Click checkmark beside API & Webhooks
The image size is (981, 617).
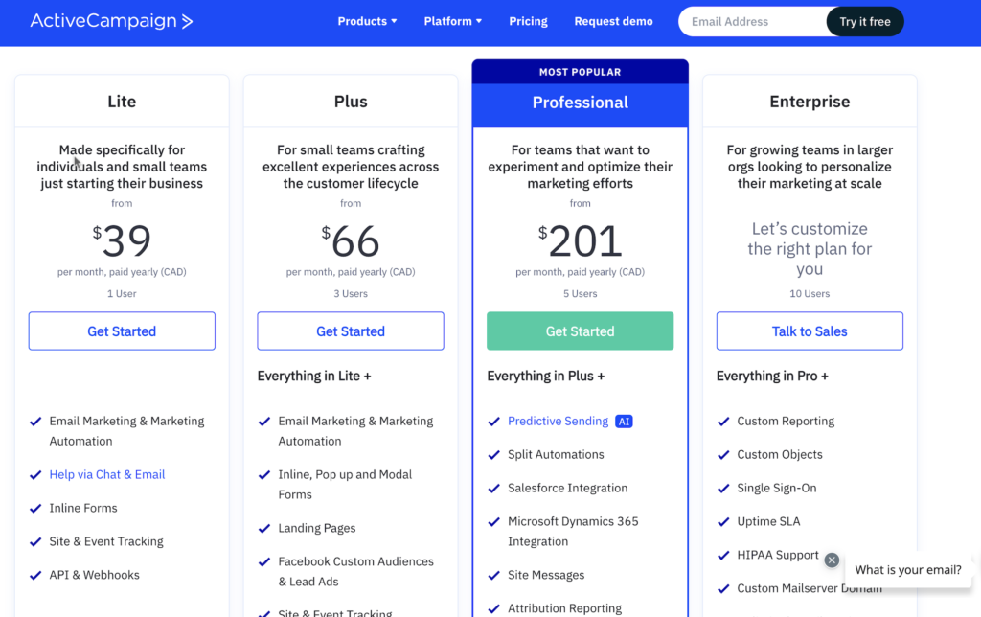35,575
